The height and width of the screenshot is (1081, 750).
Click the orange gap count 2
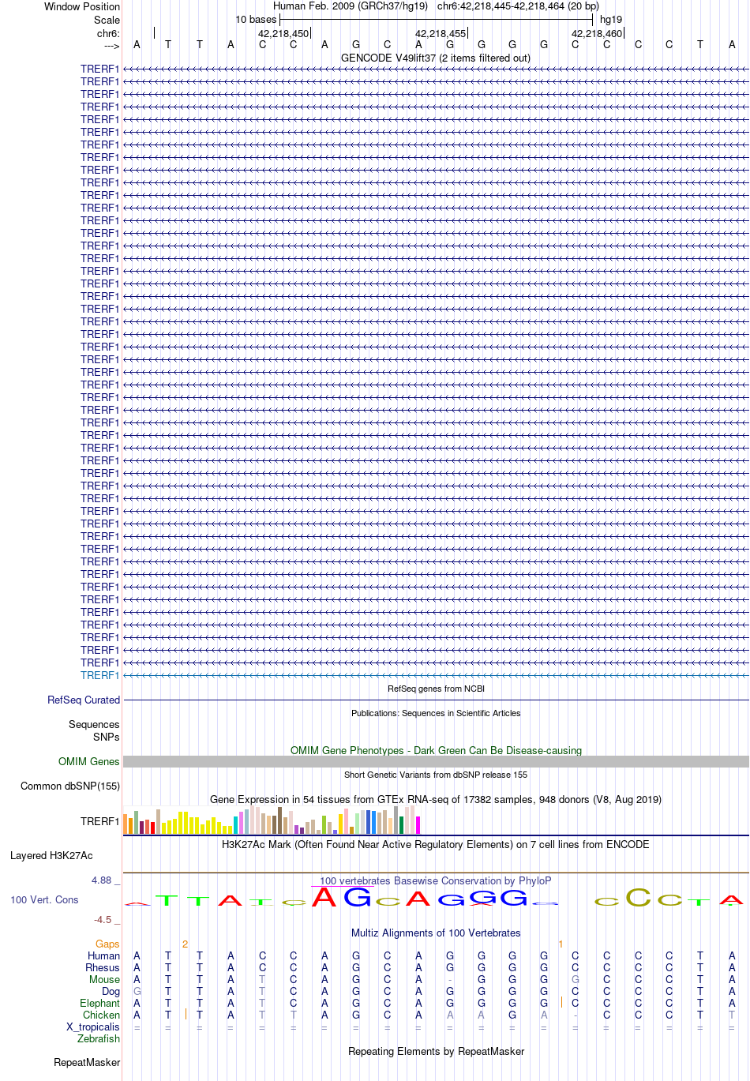click(185, 944)
